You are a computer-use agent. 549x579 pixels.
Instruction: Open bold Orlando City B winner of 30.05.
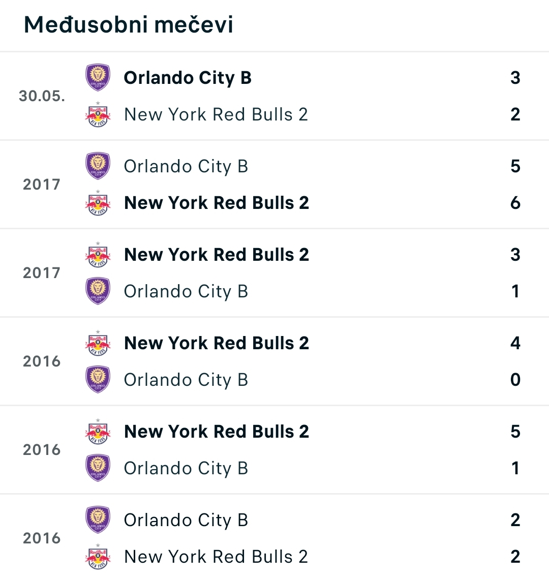(188, 78)
